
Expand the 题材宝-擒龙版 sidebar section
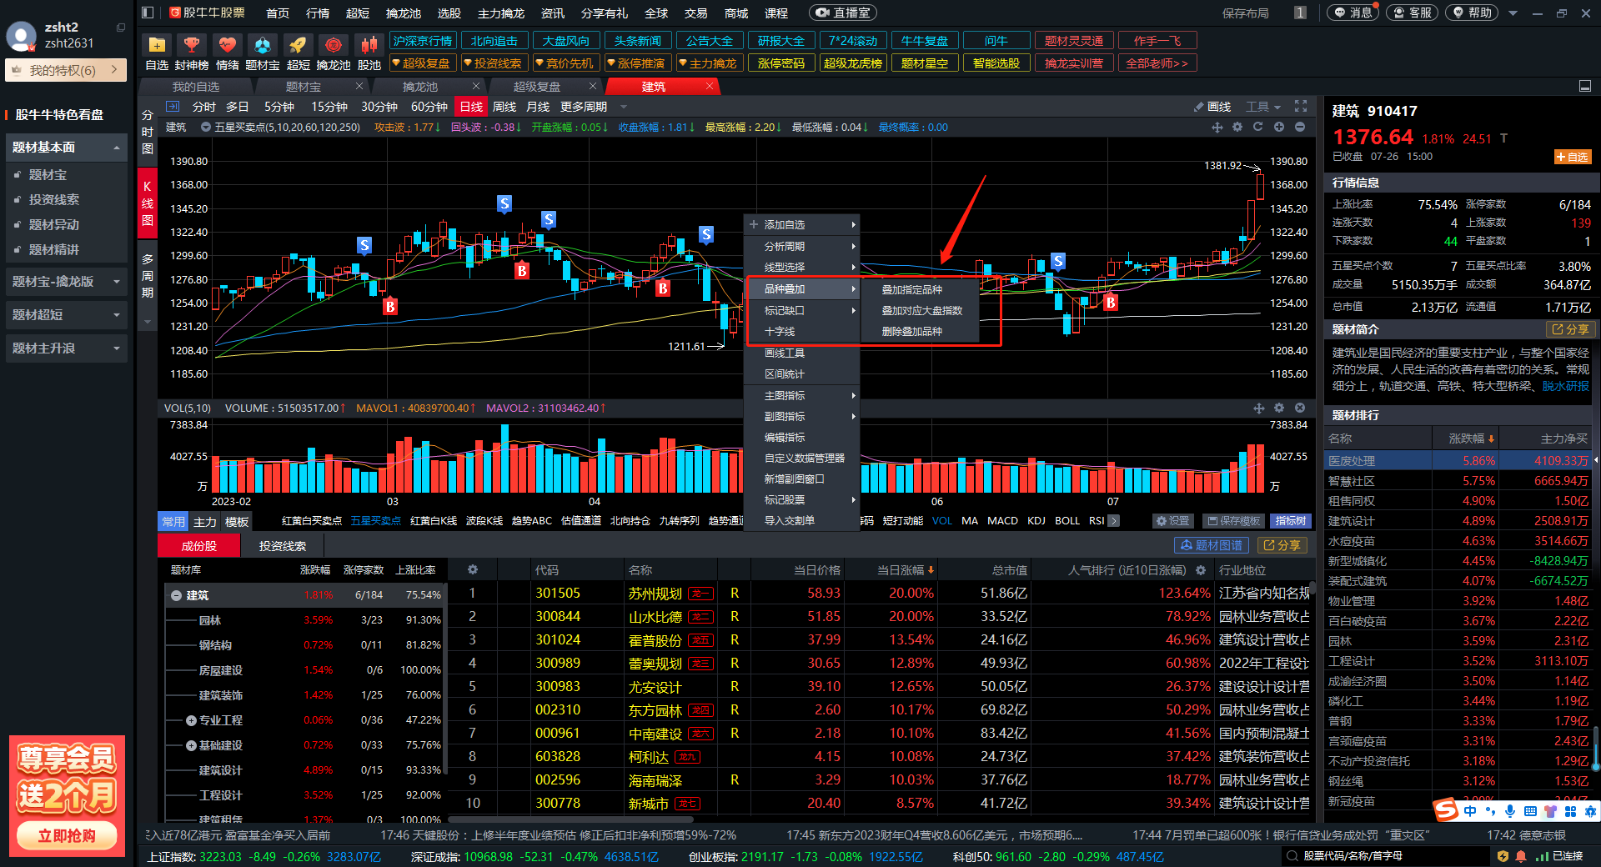point(66,282)
